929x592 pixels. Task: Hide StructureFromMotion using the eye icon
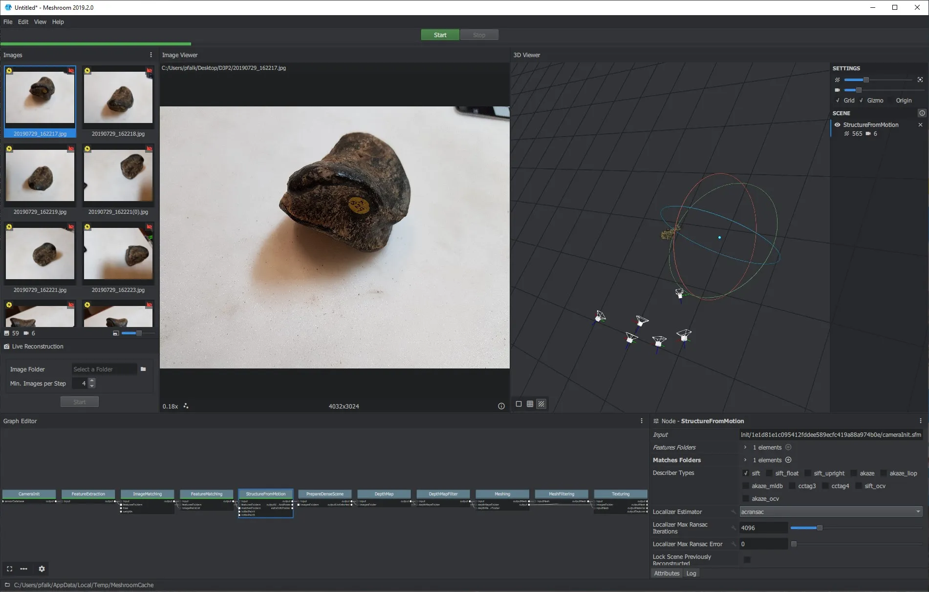pyautogui.click(x=837, y=125)
